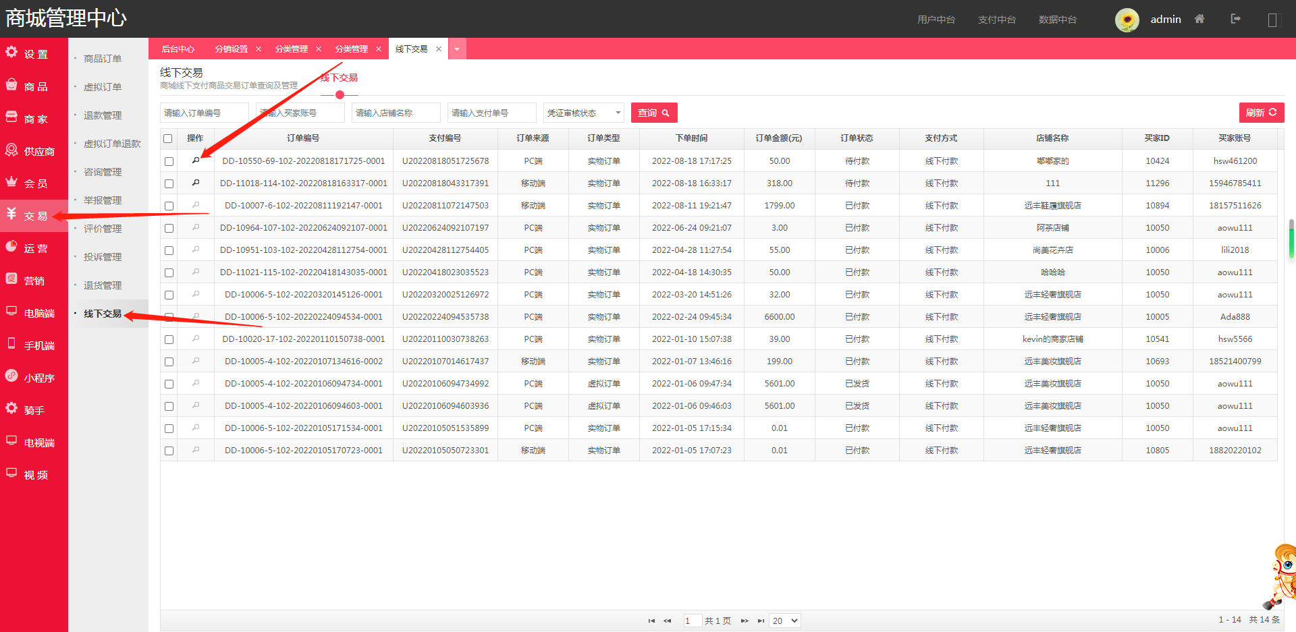The width and height of the screenshot is (1296, 632).
Task: Tick checkbox for order DD-11021-115-102-20220418143035-0001
Action: [x=169, y=273]
